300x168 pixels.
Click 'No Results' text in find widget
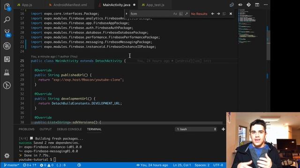click(199, 14)
